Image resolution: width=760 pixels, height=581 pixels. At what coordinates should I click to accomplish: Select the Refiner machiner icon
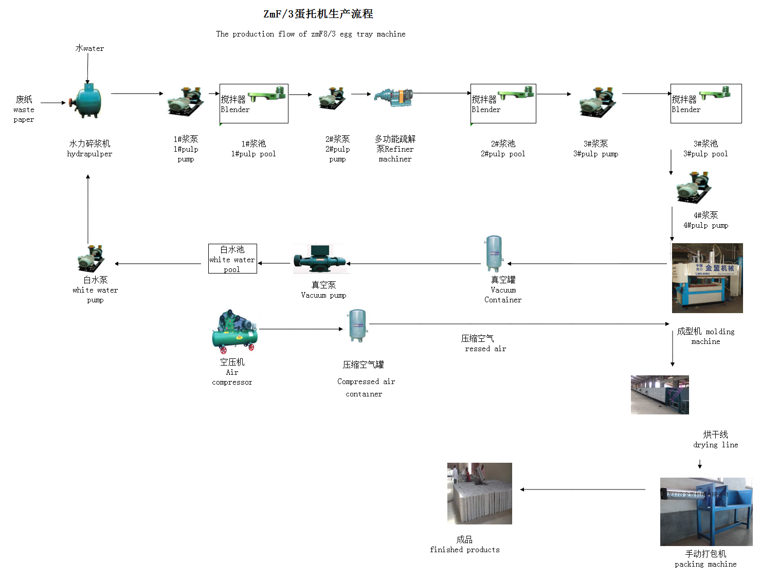tap(393, 97)
